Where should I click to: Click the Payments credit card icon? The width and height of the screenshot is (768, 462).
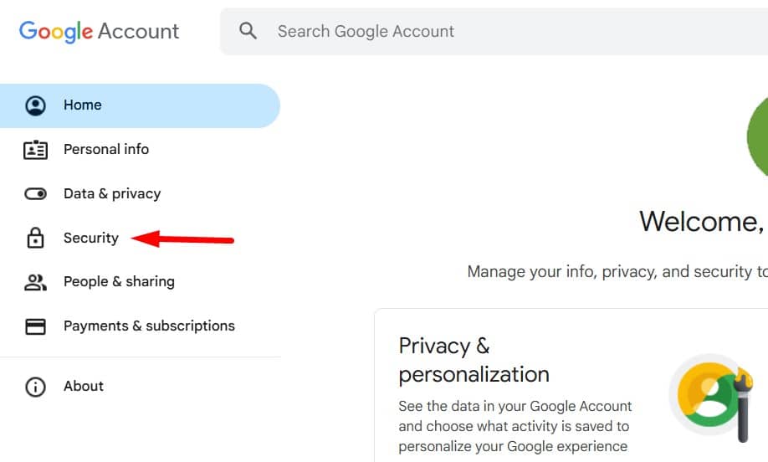35,326
